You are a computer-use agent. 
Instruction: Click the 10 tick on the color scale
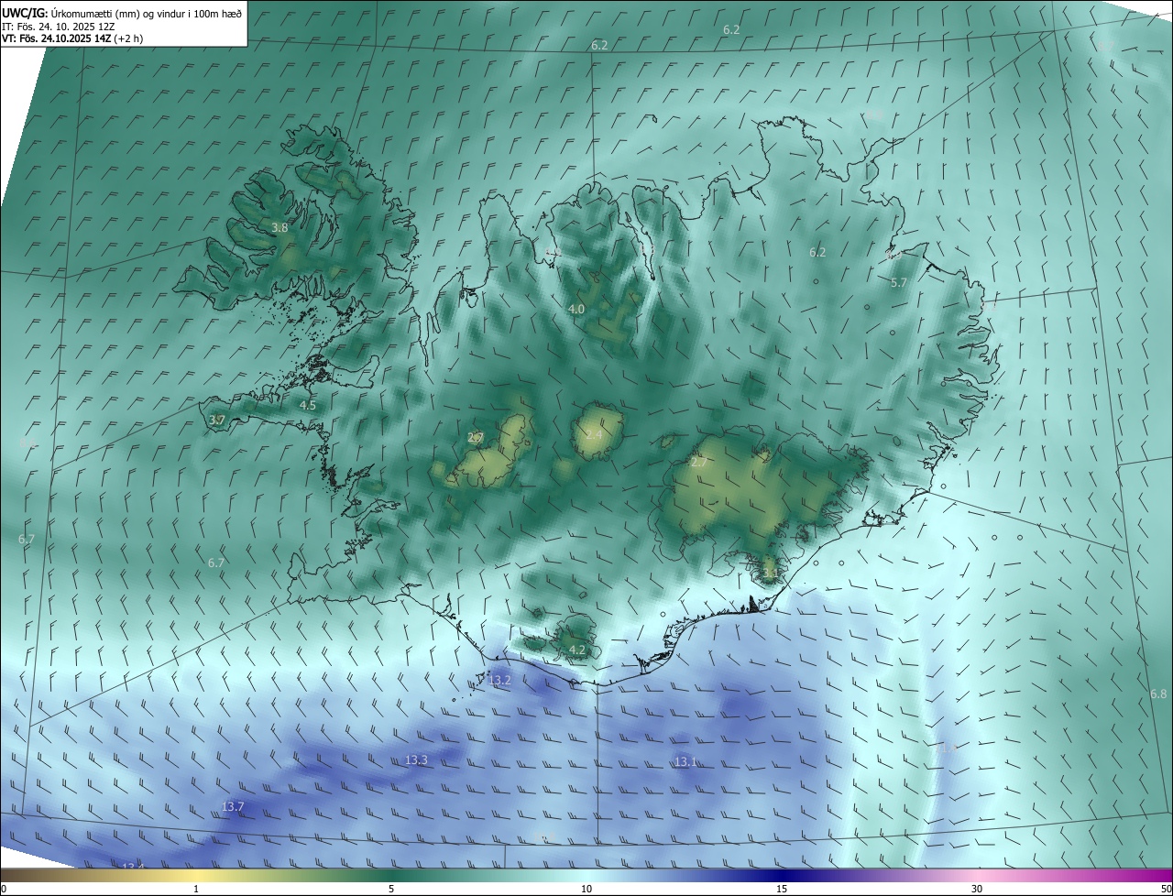coord(586,889)
